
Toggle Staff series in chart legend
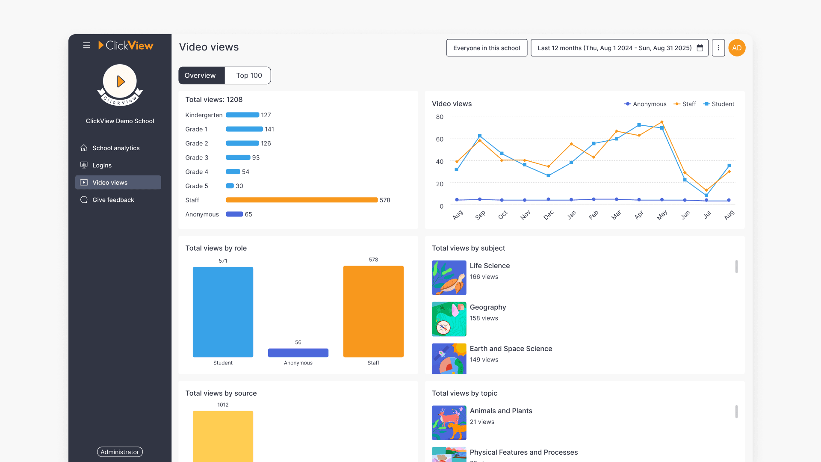(x=685, y=104)
